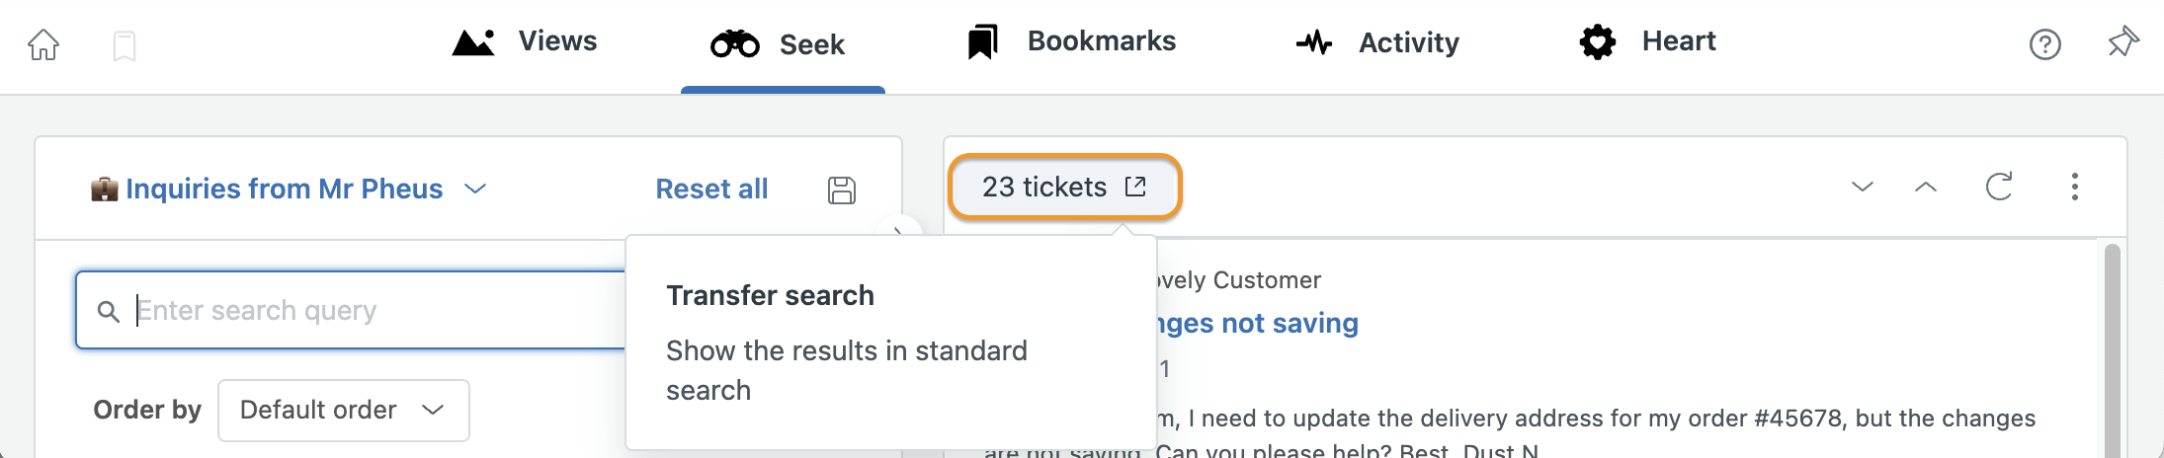Open the Heart tab

(1646, 42)
